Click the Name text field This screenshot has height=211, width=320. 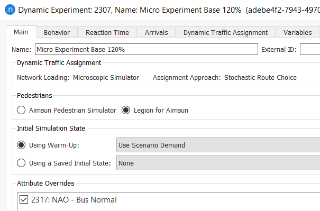(147, 49)
